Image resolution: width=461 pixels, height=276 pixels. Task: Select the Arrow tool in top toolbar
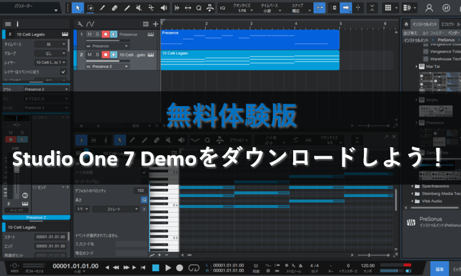[x=77, y=8]
